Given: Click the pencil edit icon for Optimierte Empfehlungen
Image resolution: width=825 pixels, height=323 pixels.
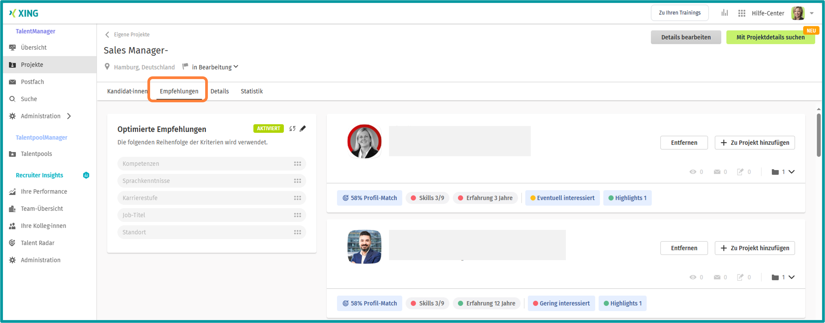Looking at the screenshot, I should (303, 128).
